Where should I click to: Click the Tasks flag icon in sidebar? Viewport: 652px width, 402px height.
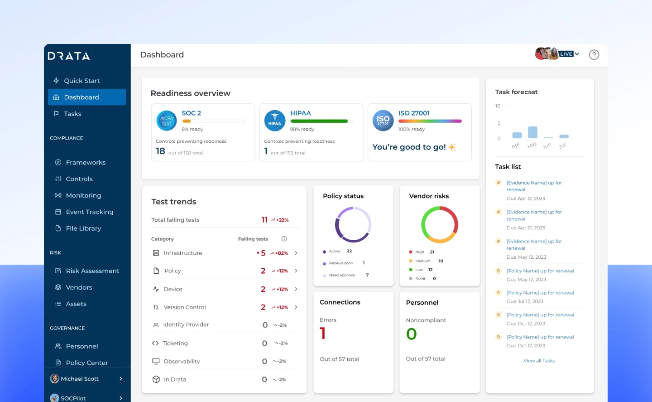click(56, 114)
